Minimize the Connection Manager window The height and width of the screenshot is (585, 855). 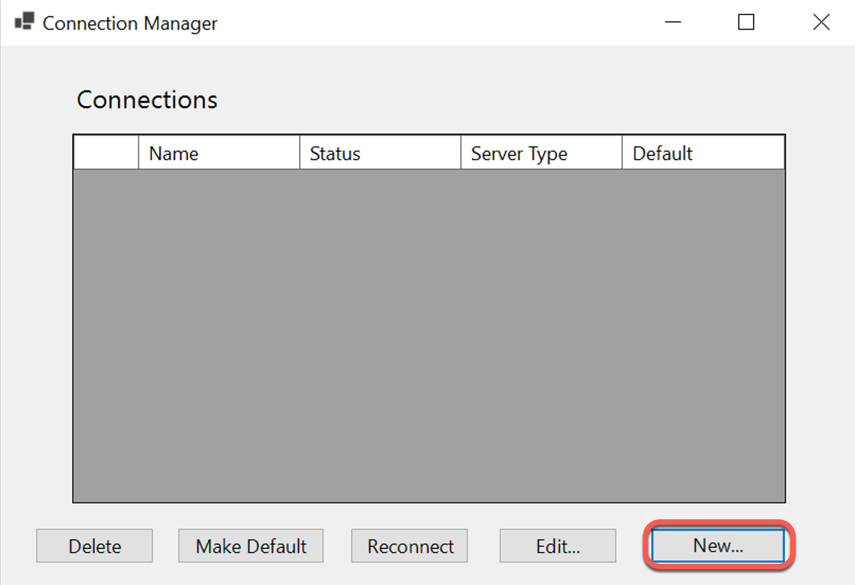pyautogui.click(x=672, y=22)
